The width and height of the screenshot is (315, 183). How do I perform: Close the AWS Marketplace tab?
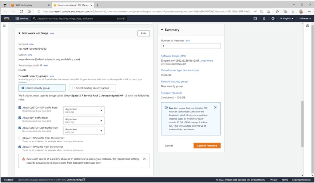pyautogui.click(x=49, y=5)
